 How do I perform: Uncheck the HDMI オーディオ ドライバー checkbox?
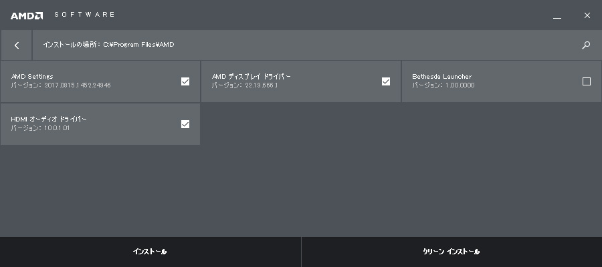pyautogui.click(x=185, y=123)
